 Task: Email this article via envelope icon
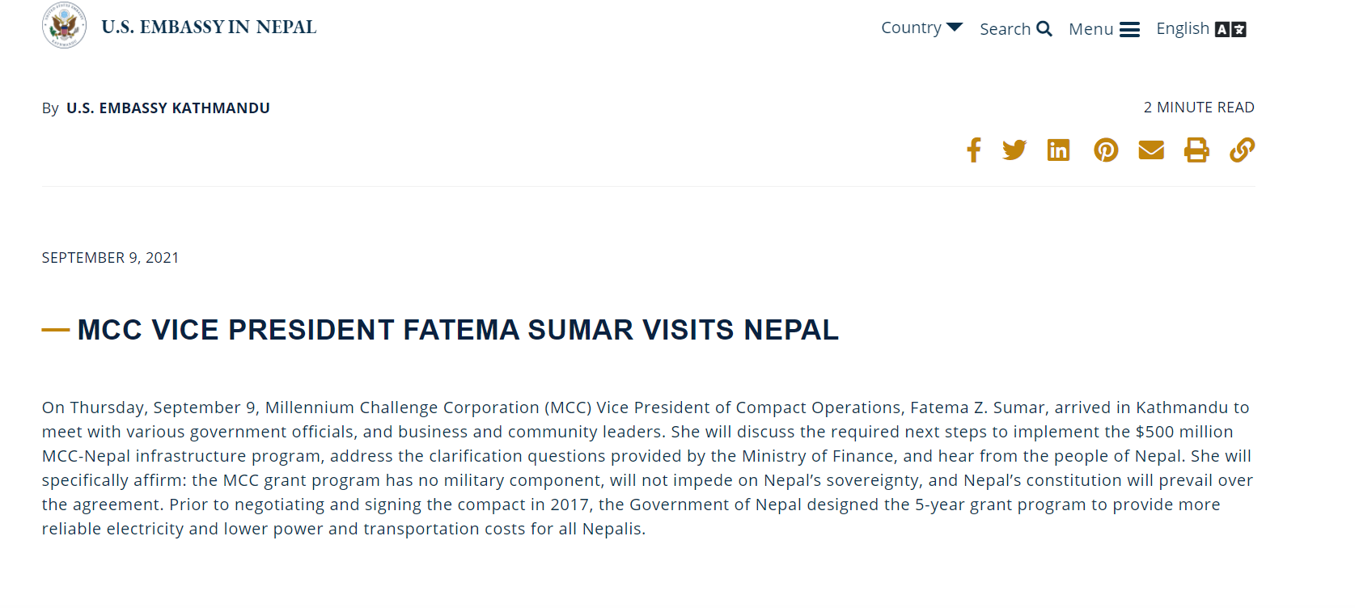tap(1151, 150)
